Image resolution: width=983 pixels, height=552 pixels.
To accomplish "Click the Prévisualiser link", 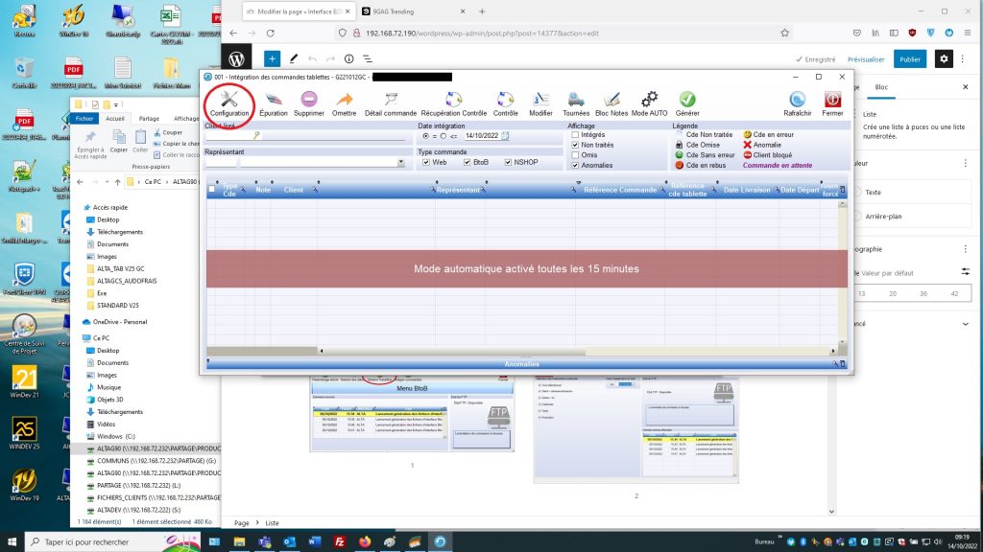I will point(865,58).
